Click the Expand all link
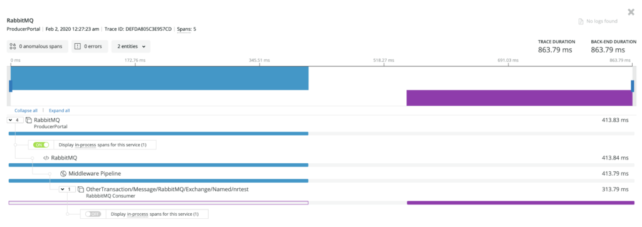The image size is (642, 227). click(60, 111)
